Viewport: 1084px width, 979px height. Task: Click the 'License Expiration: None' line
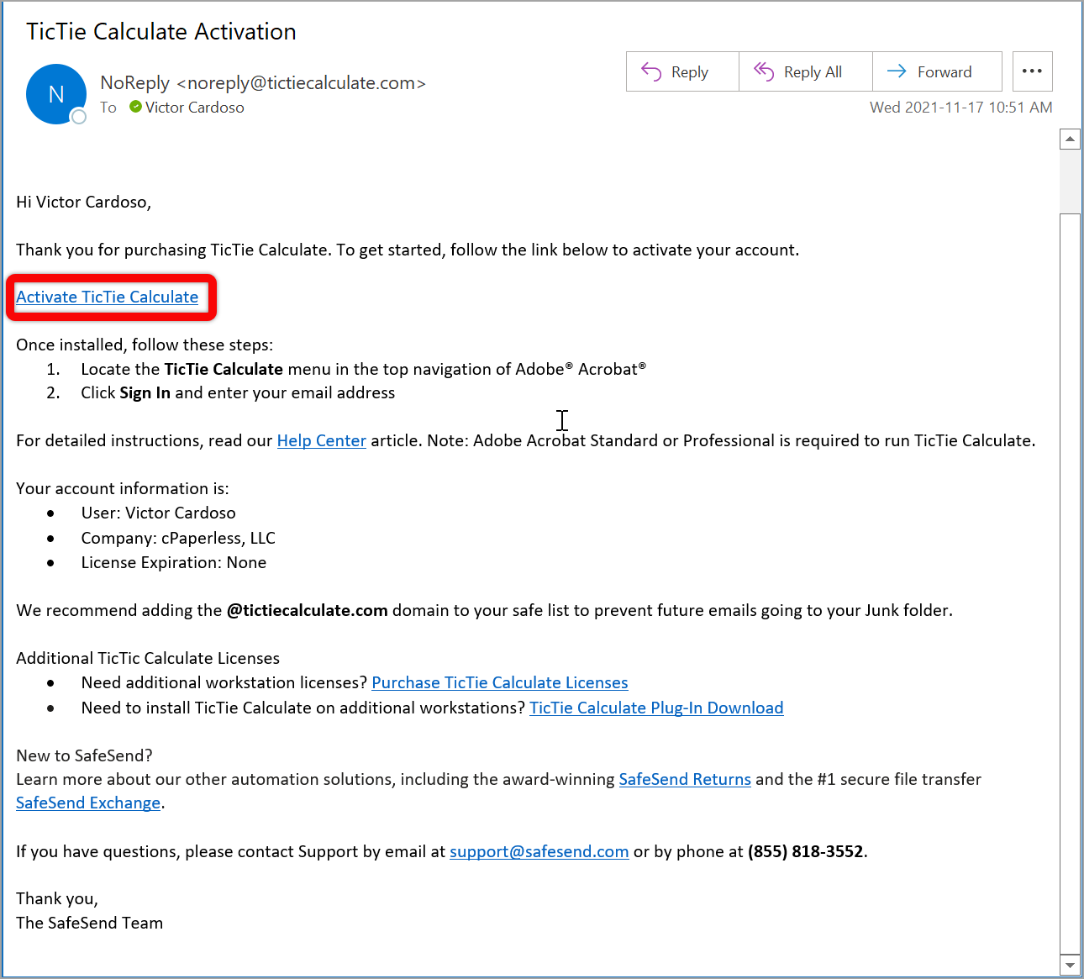(174, 562)
